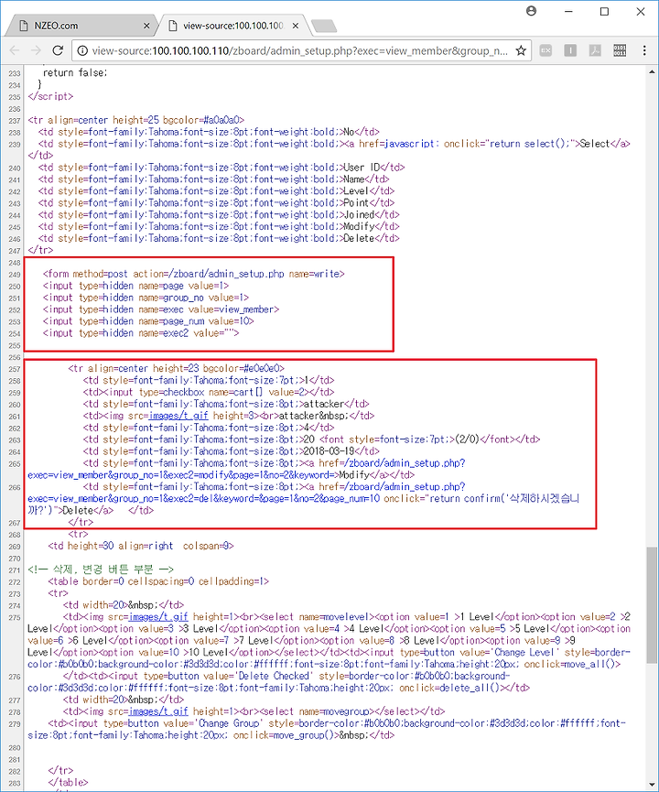Select the view-source:100.100.100 tab

[x=232, y=26]
